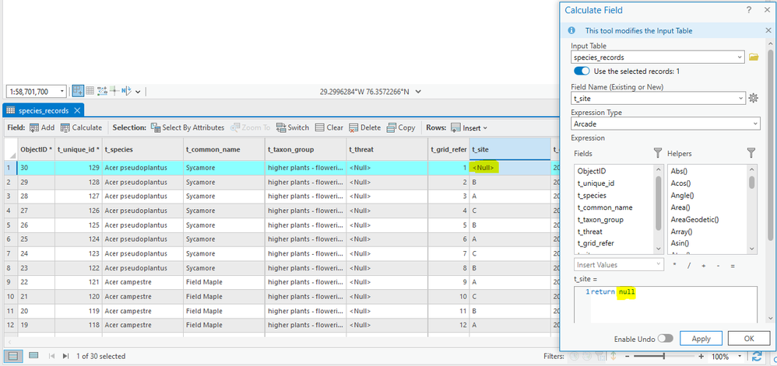Open the Insert rows dropdown
Image resolution: width=777 pixels, height=366 pixels.
click(469, 127)
